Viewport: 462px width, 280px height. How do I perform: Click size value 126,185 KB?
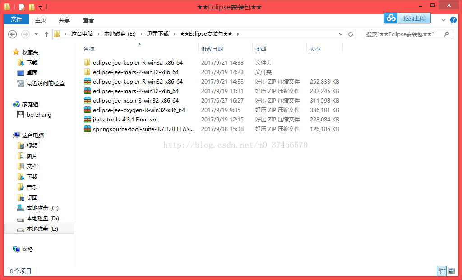[324, 129]
